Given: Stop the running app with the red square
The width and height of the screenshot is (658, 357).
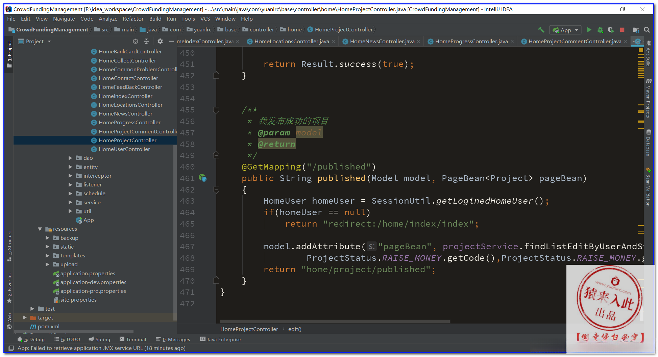Looking at the screenshot, I should (622, 30).
